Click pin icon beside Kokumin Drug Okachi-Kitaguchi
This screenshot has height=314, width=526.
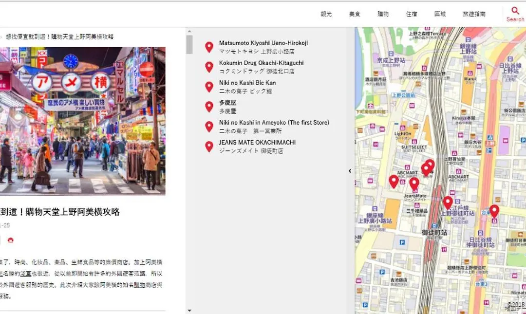tap(209, 67)
